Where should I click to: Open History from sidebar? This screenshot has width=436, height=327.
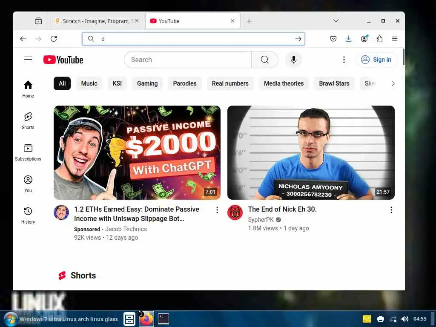(x=28, y=215)
